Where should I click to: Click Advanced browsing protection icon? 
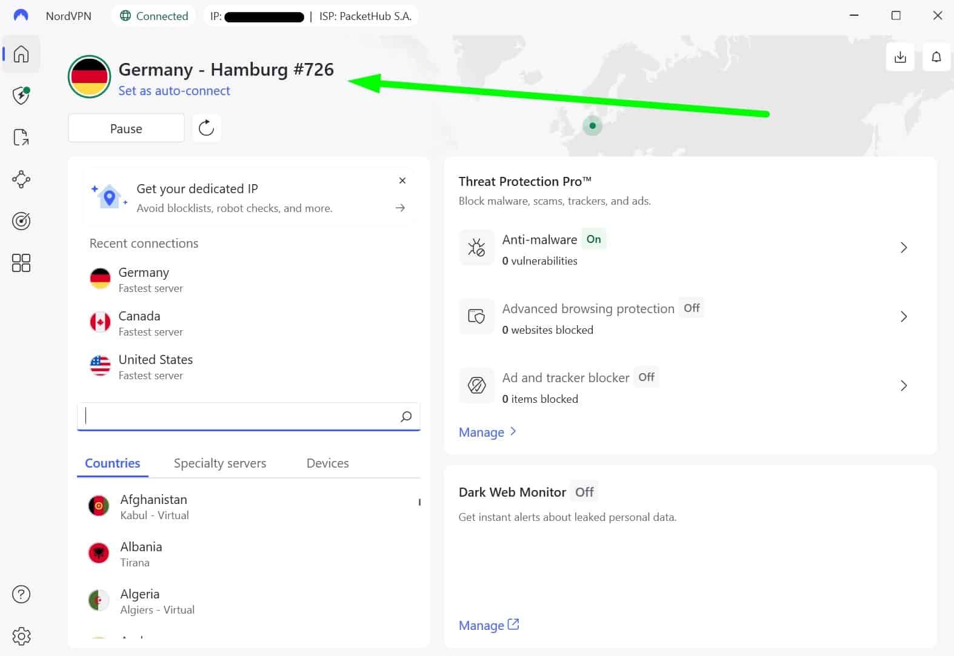pos(476,316)
